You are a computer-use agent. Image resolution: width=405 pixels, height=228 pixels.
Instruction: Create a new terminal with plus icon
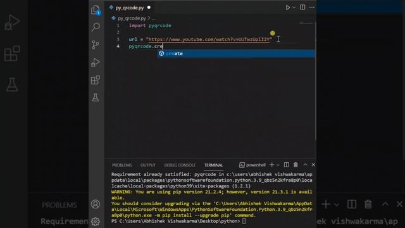point(271,165)
